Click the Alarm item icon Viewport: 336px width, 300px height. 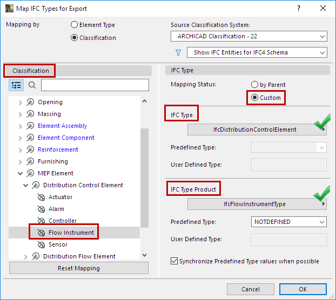[41, 209]
